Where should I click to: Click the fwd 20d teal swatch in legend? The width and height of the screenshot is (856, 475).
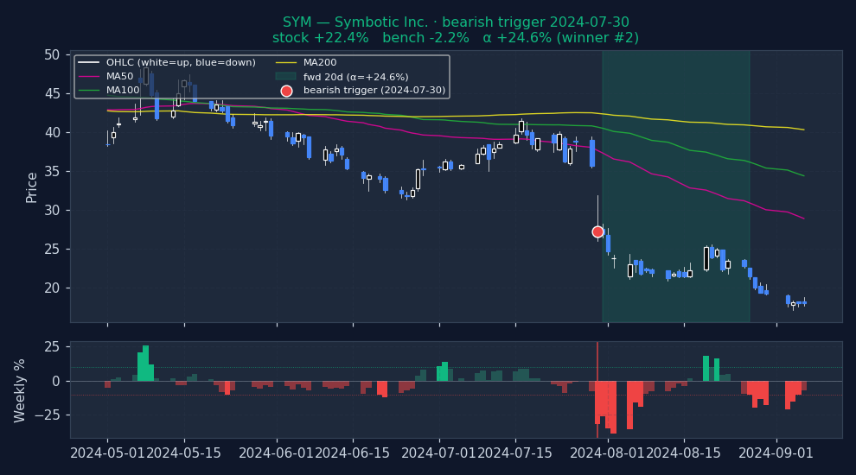tap(286, 77)
